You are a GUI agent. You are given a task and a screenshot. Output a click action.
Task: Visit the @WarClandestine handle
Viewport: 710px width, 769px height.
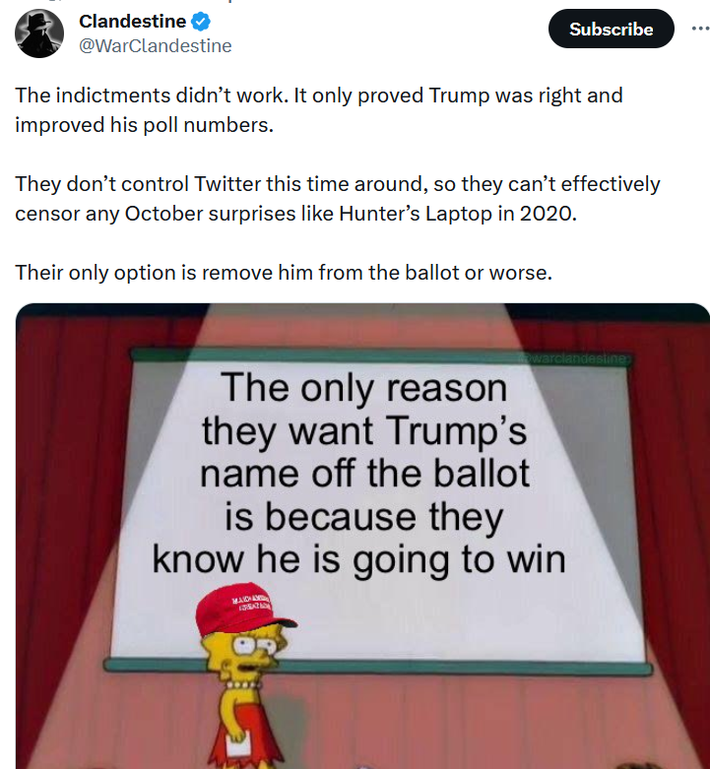pyautogui.click(x=155, y=45)
